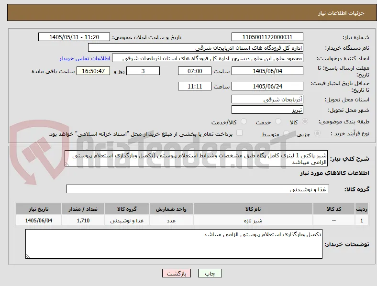This screenshot has width=377, height=286.
Task: Click the اطلاعات کالاهای مورد نیاز section heading
Action: click(334, 173)
